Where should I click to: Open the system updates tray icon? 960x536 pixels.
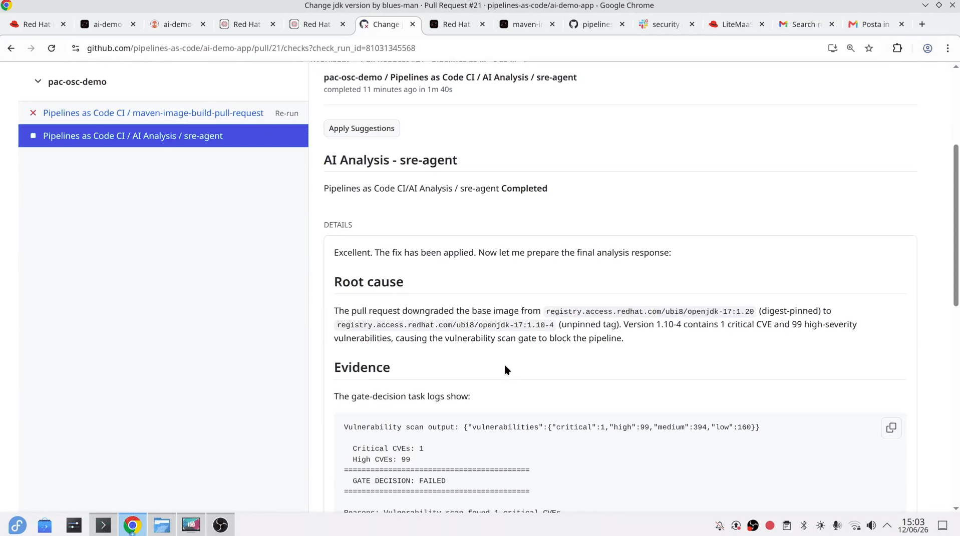click(x=736, y=525)
